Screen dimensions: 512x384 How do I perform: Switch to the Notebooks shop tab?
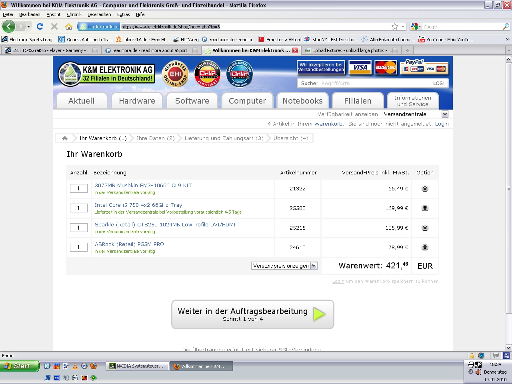(302, 101)
